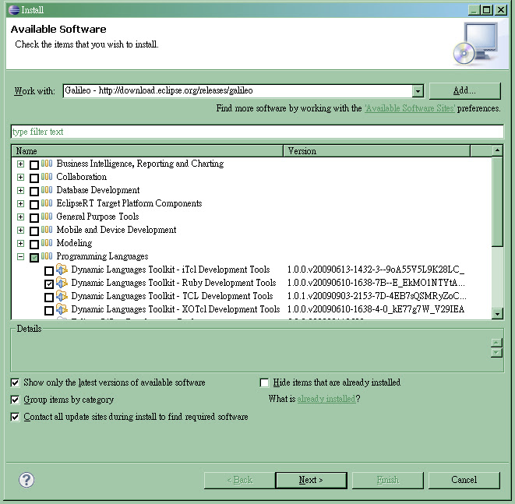Image resolution: width=515 pixels, height=504 pixels.
Task: Expand the EclipseRT Target Platform Components node
Action: pos(20,203)
